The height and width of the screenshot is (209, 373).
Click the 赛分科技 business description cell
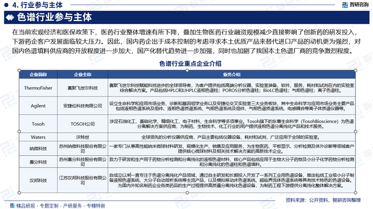click(231, 162)
